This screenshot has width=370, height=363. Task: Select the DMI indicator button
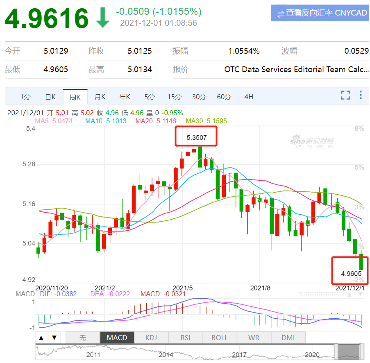pyautogui.click(x=288, y=338)
